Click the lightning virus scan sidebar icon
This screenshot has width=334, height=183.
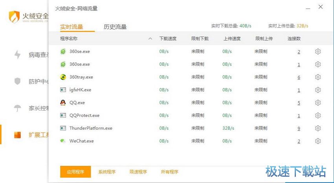[x=17, y=54]
